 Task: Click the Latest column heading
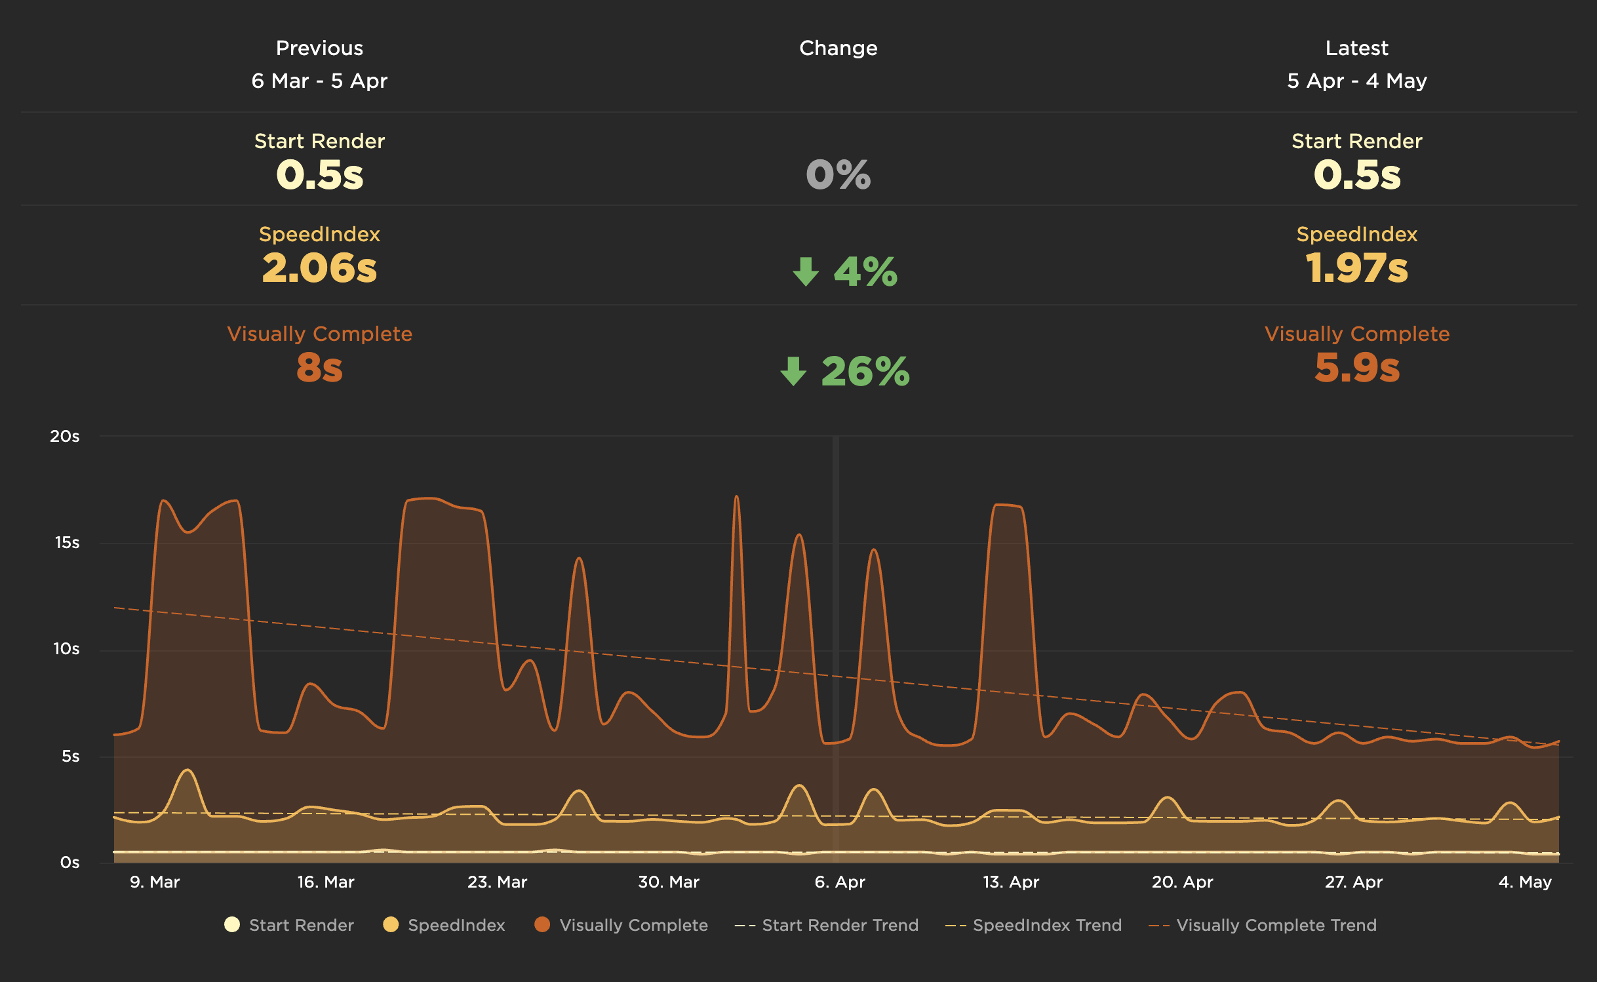point(1356,48)
